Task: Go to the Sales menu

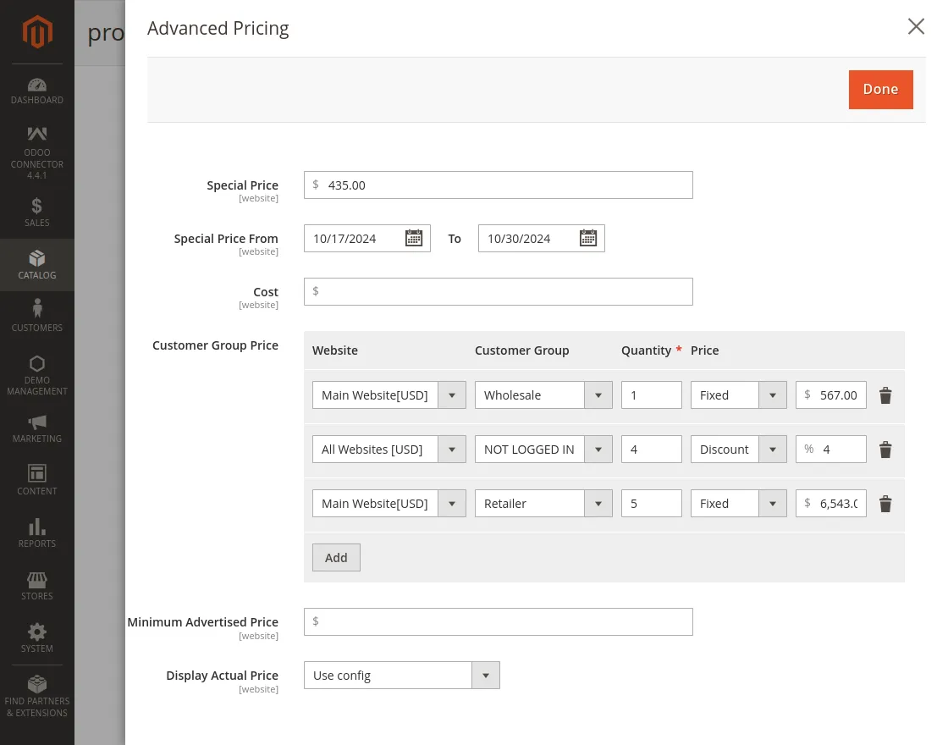Action: (x=37, y=212)
